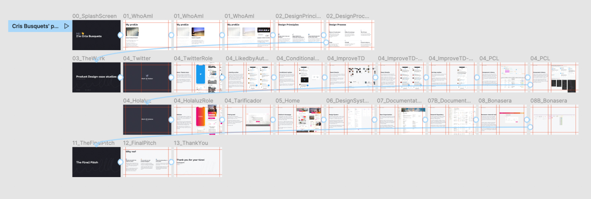Select the 04_TwitterRole frame label

tap(193, 58)
